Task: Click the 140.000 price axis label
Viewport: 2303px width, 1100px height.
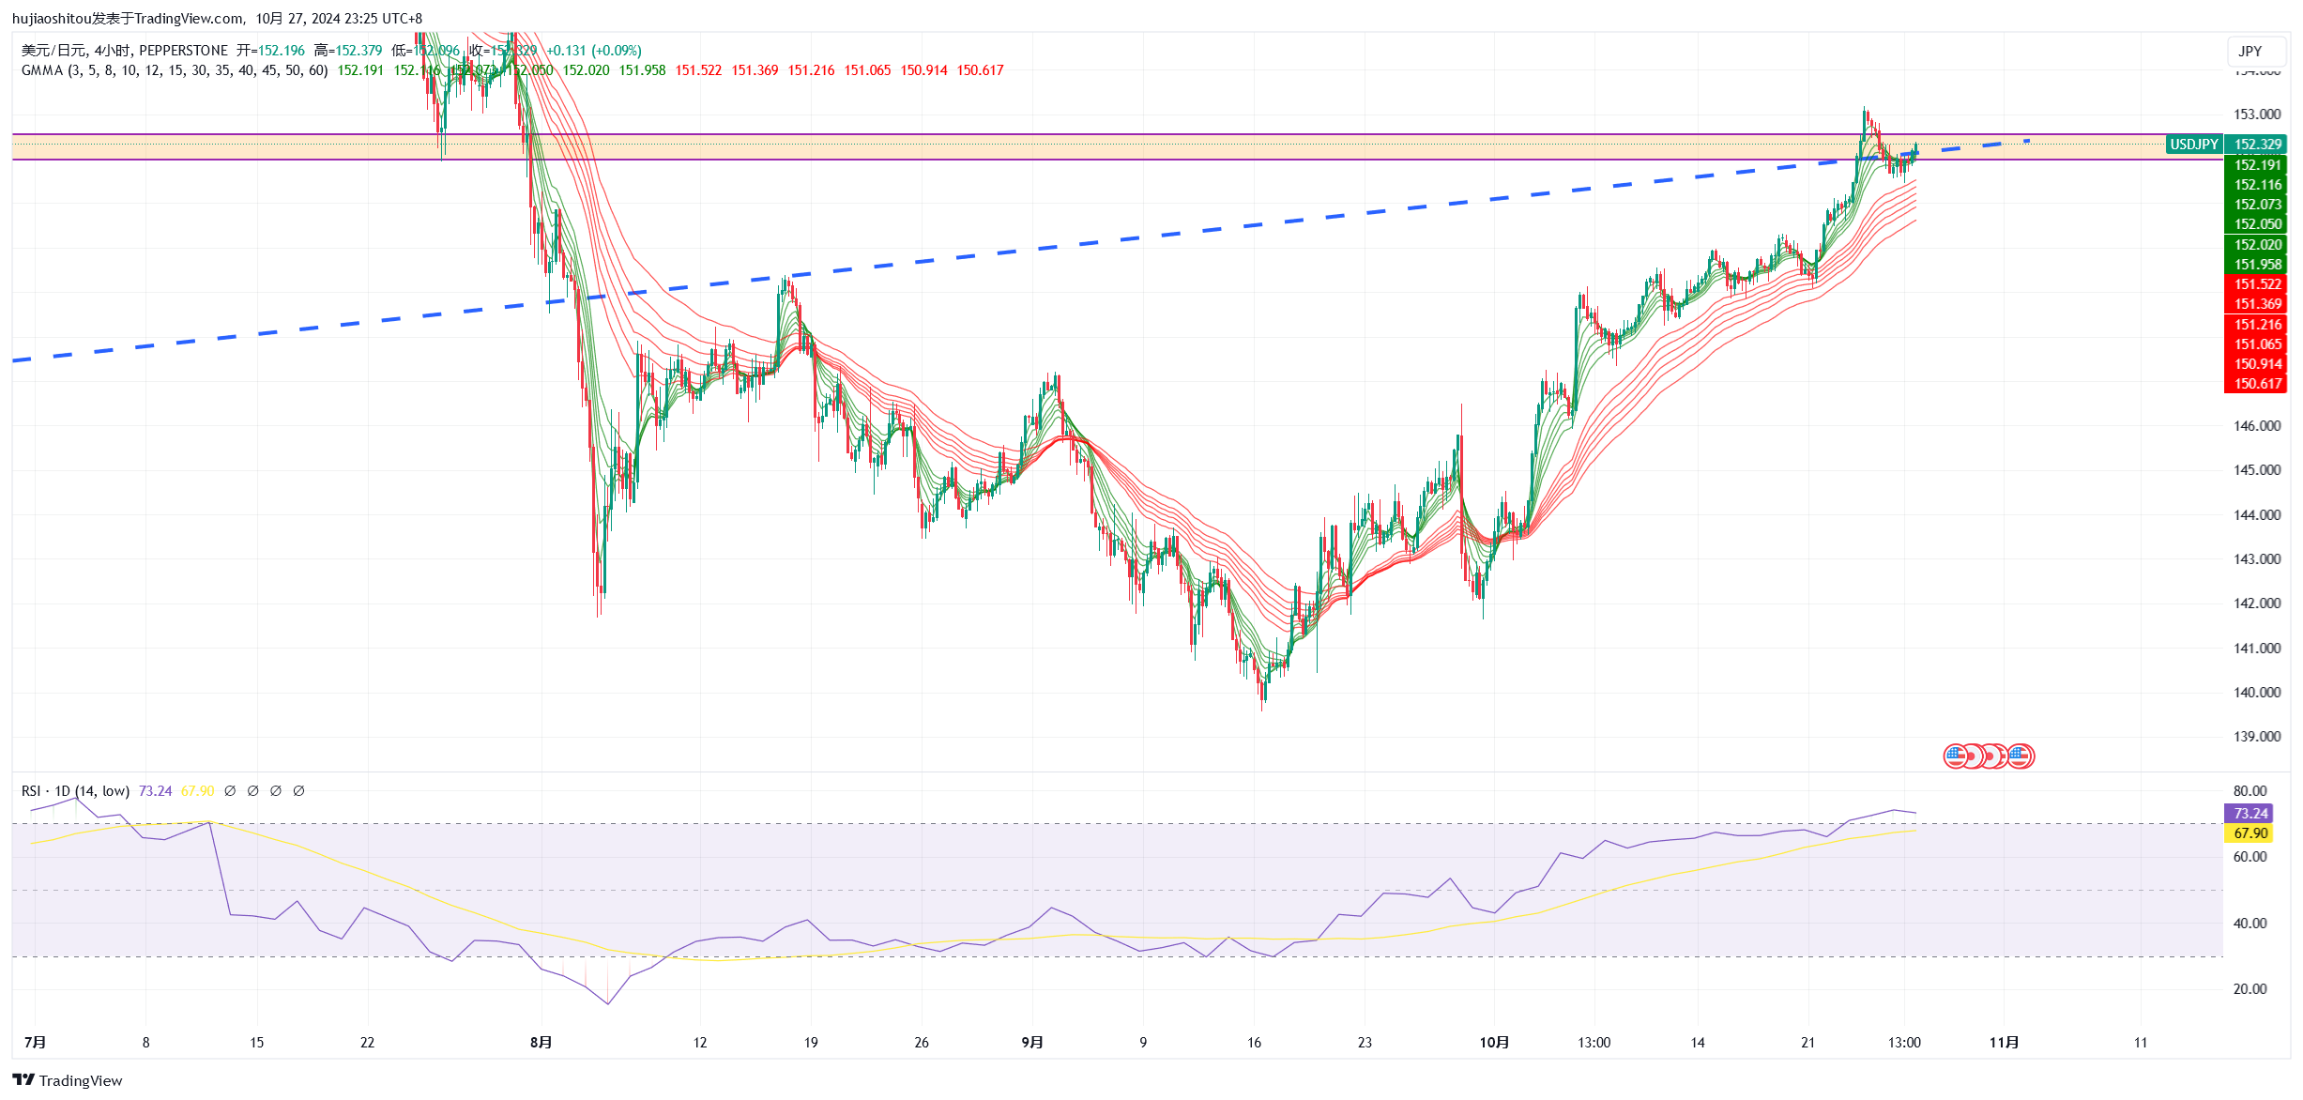Action: (x=2256, y=693)
